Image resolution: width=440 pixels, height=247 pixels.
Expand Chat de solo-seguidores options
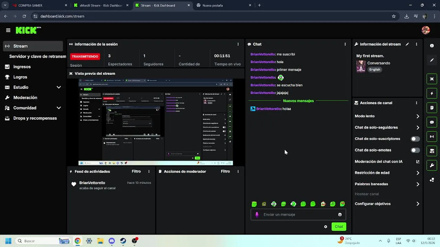(x=418, y=128)
